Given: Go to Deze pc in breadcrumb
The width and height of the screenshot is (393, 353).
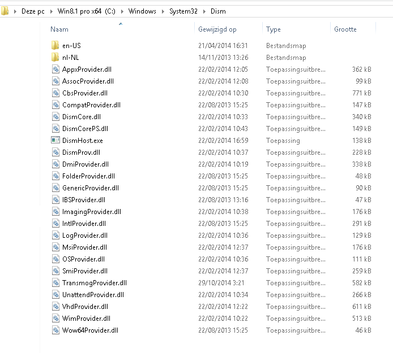Looking at the screenshot, I should coord(33,11).
